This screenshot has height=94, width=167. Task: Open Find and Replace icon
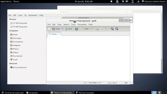tap(117, 29)
